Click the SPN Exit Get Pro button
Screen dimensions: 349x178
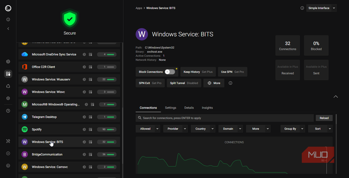click(150, 83)
